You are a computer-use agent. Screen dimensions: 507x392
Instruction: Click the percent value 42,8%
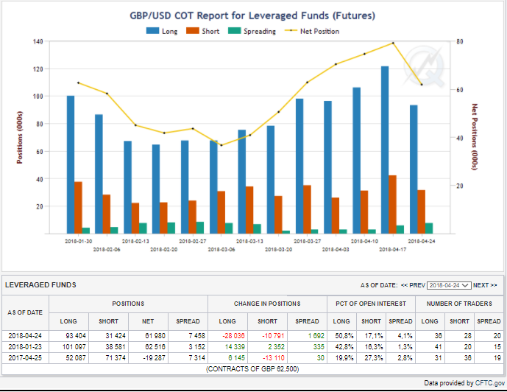click(x=344, y=346)
